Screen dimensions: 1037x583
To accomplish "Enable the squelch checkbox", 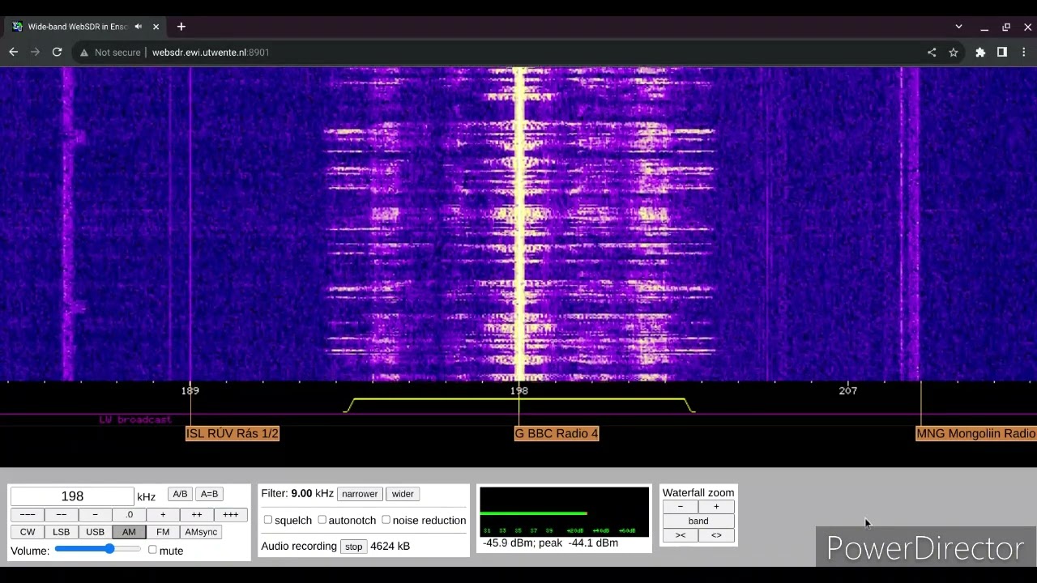I will [x=268, y=520].
